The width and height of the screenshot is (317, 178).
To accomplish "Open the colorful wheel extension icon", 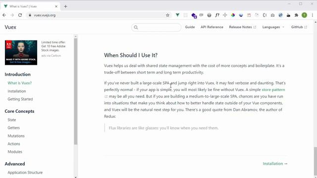I will [233, 15].
